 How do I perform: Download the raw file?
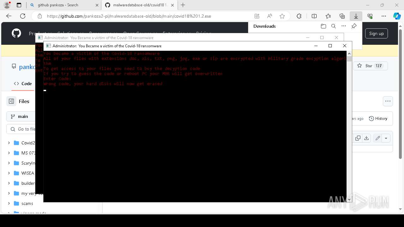coord(366,138)
